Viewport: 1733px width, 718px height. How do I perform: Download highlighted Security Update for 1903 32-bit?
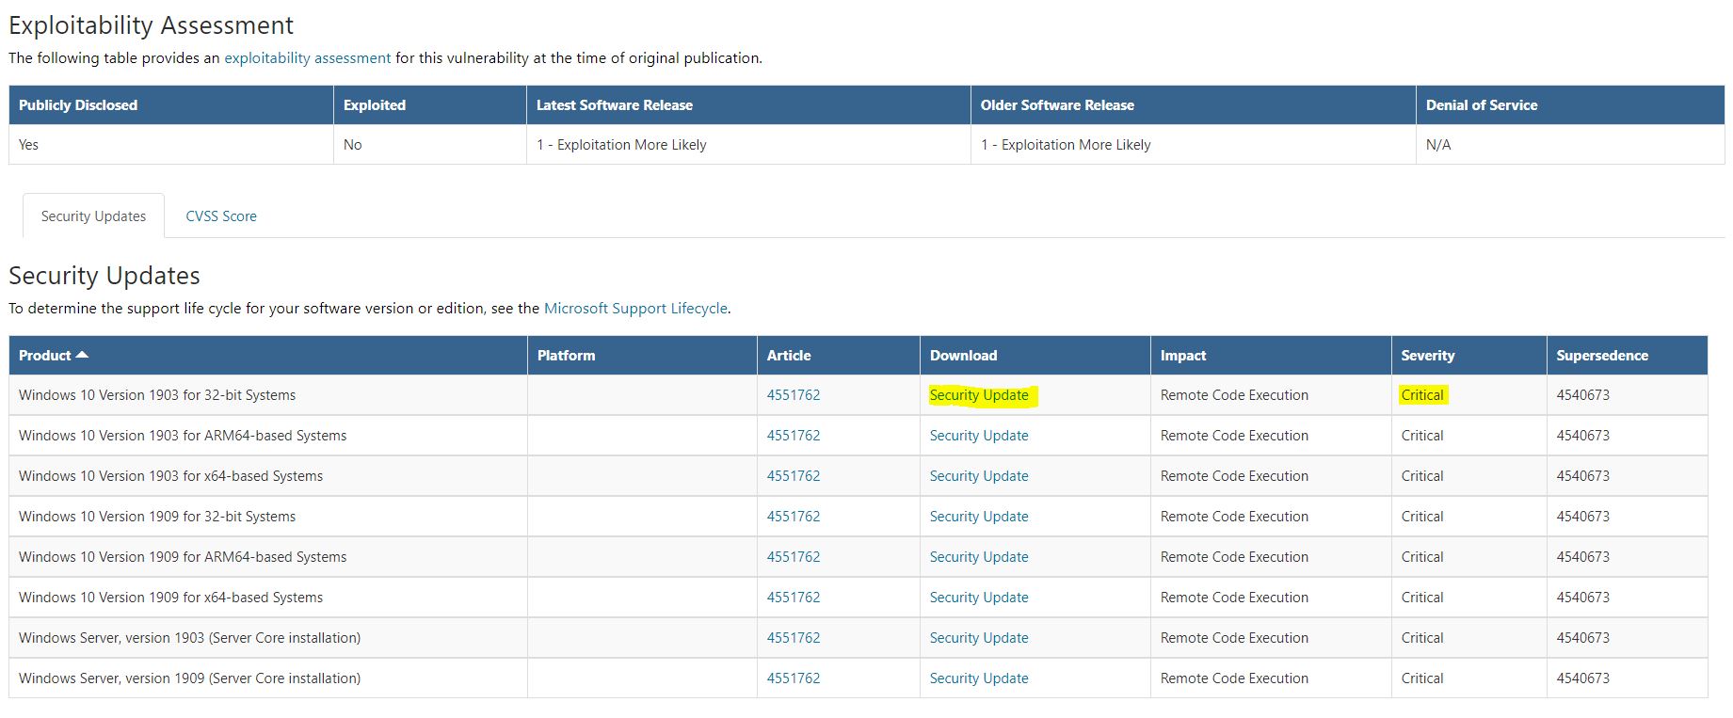[x=978, y=395]
